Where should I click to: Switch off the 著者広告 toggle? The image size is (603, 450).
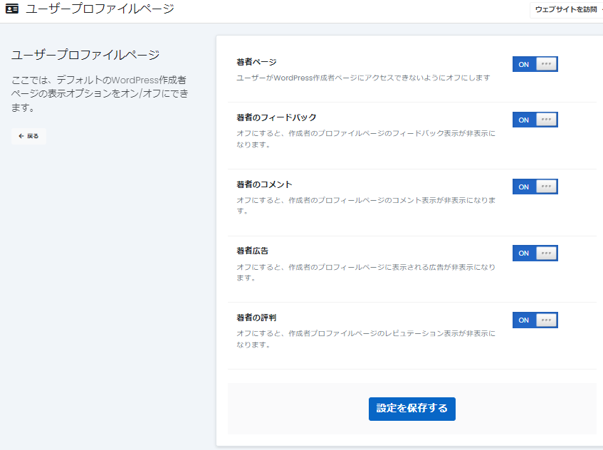coord(535,253)
